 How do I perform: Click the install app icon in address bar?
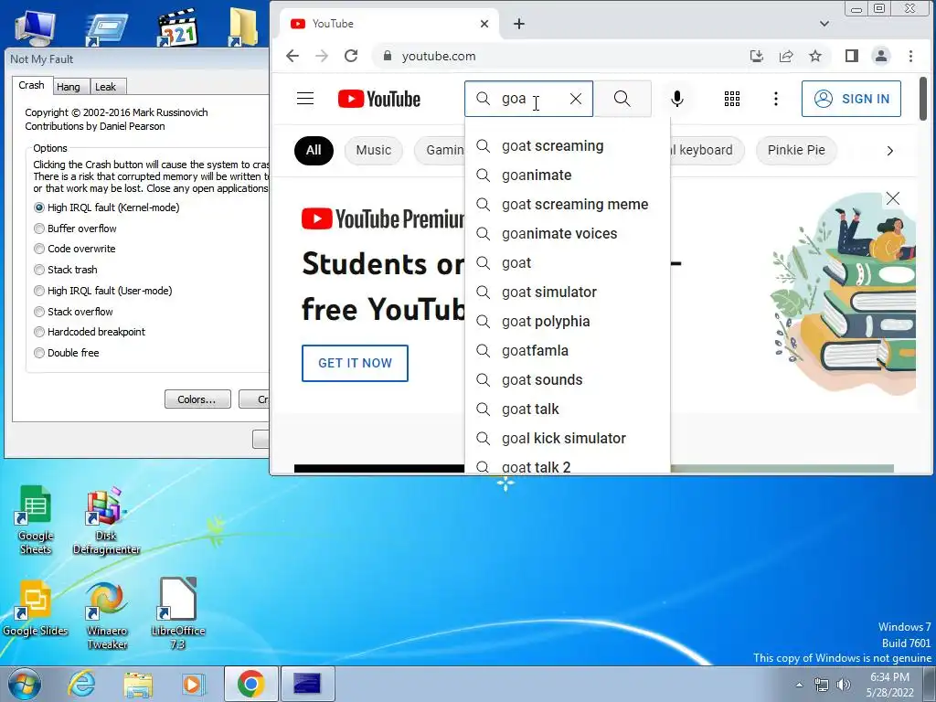click(756, 56)
